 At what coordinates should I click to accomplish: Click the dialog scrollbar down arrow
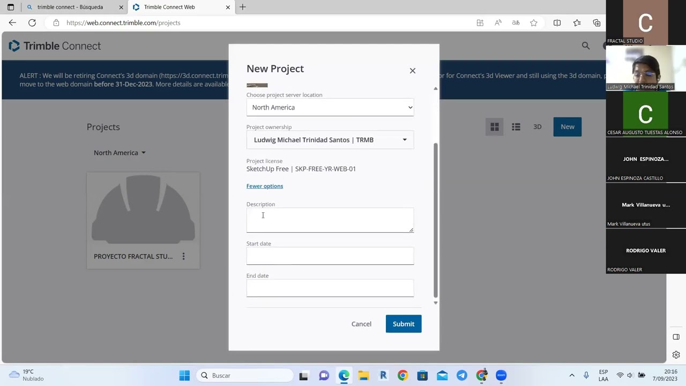click(436, 303)
